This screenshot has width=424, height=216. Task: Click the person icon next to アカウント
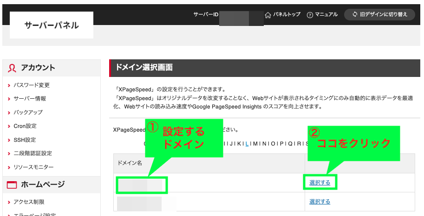tap(12, 68)
